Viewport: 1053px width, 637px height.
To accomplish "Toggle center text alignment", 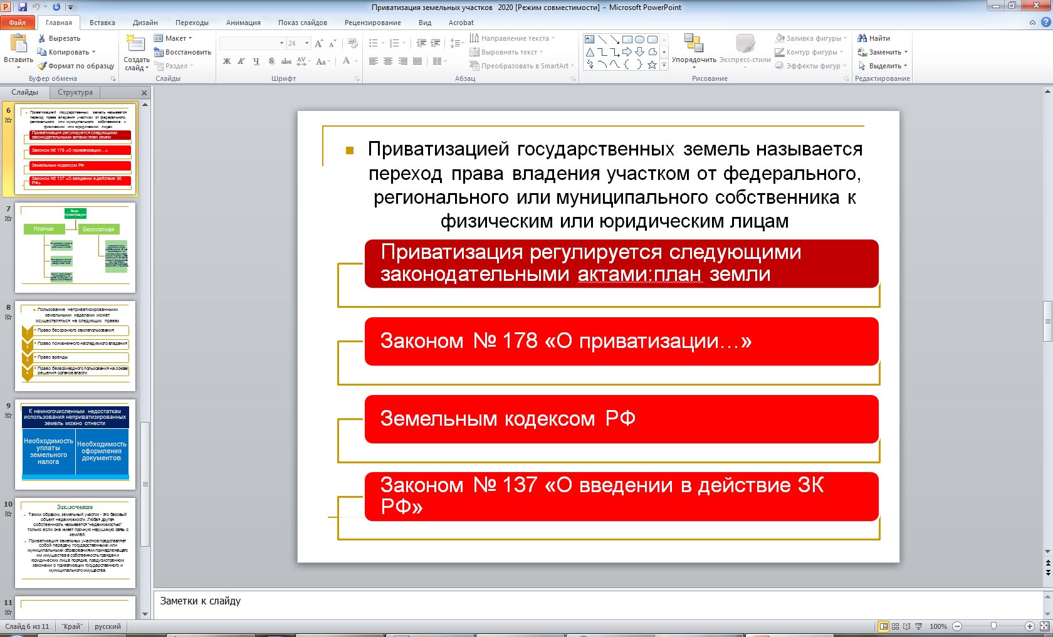I will pos(388,61).
